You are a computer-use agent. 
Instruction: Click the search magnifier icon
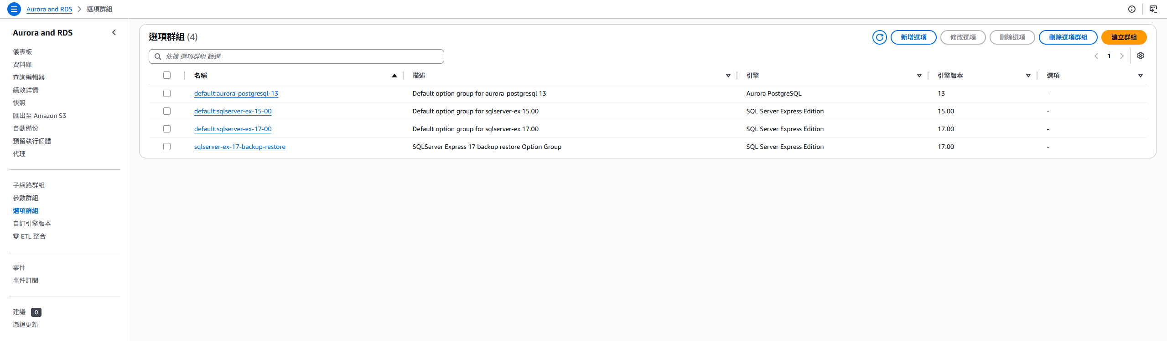pos(158,56)
